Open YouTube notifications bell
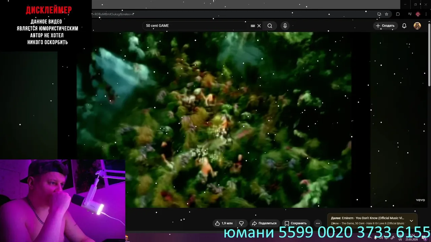The width and height of the screenshot is (431, 242). coord(404,26)
